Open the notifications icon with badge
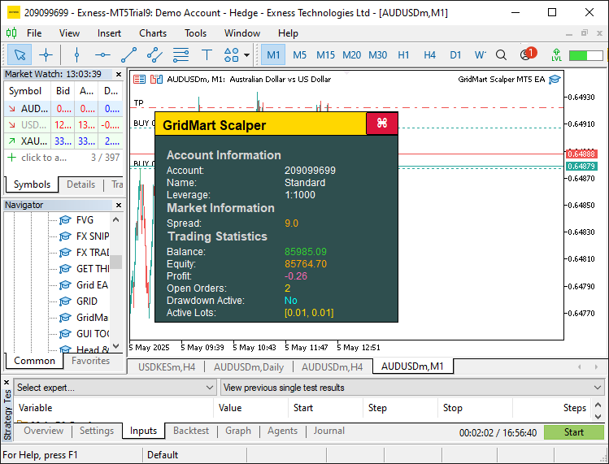 [528, 54]
